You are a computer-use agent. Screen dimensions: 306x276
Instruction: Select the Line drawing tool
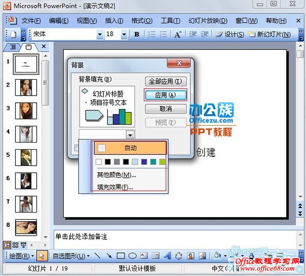pos(97,256)
